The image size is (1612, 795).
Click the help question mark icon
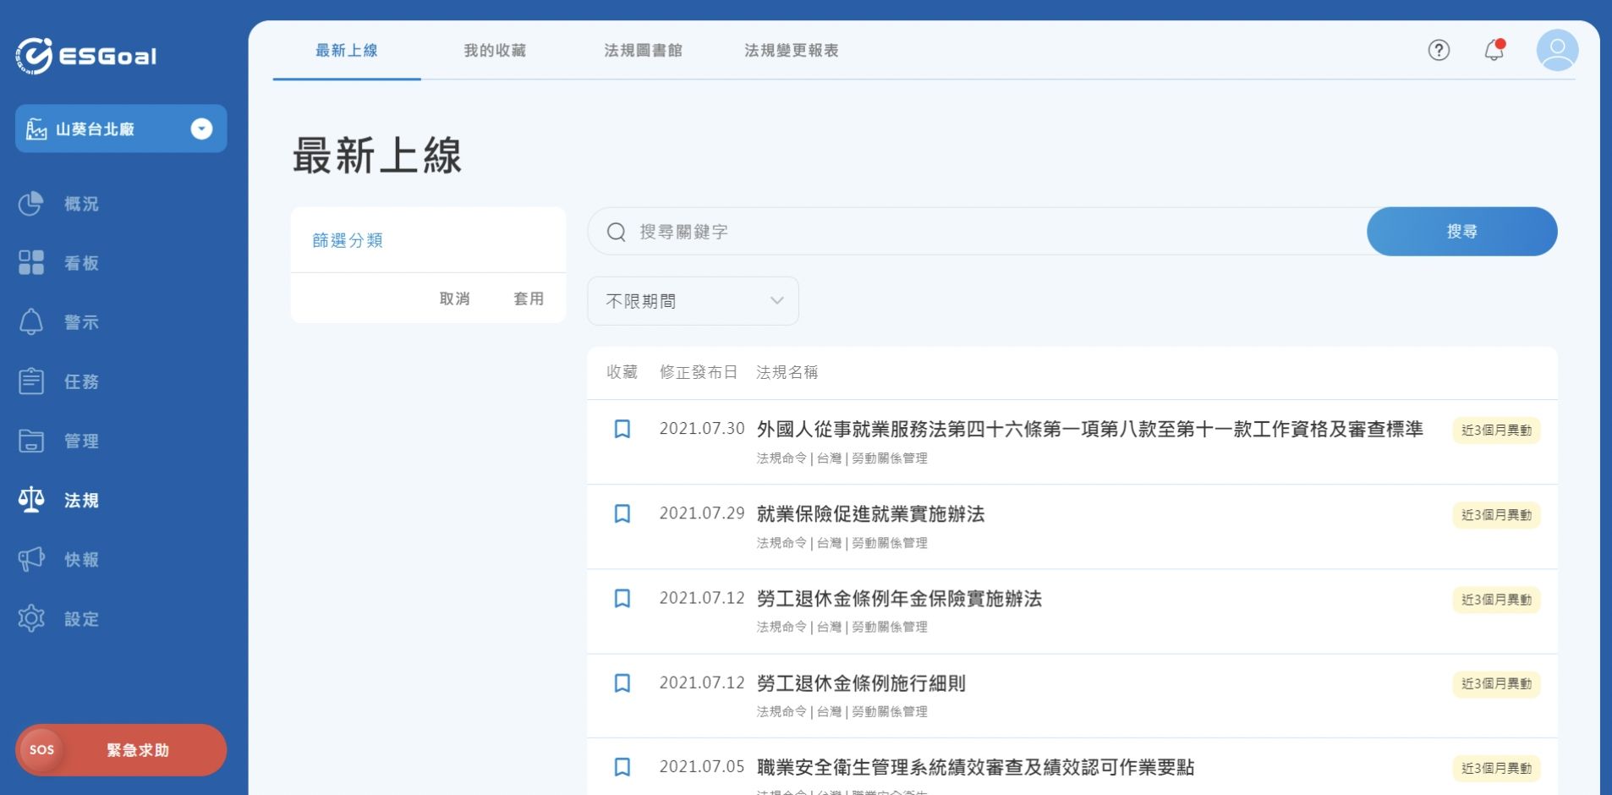click(1439, 51)
